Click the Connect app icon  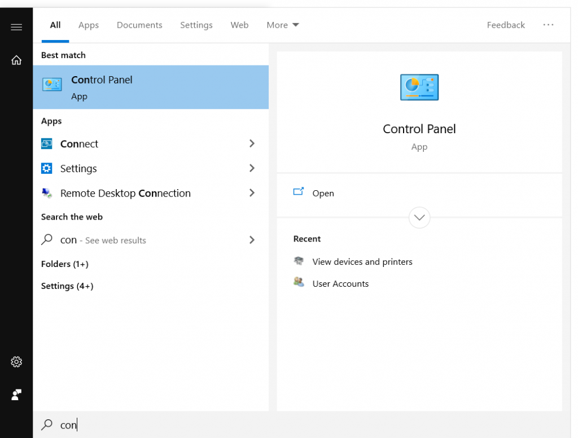[46, 144]
